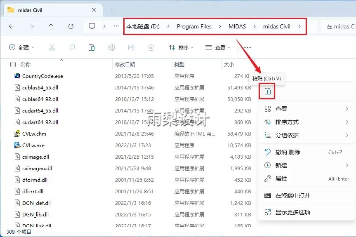
Task: Close the midas Civil tab
Action: (94, 10)
